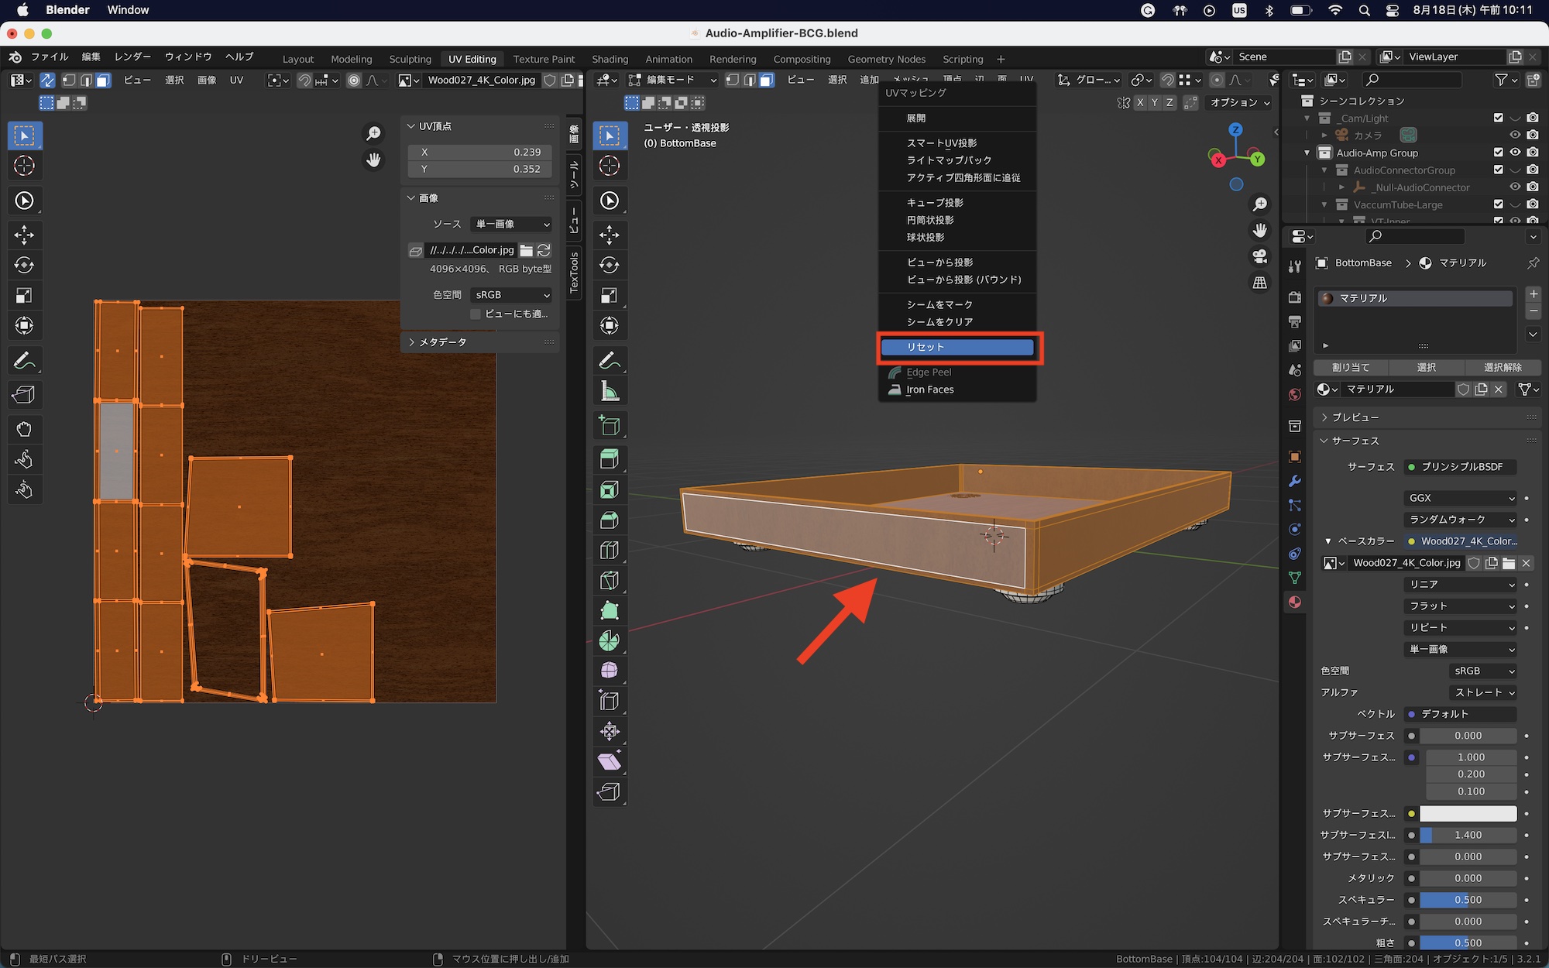Adjust the スペキュラー 0.500 slider
The width and height of the screenshot is (1549, 968).
1467,900
